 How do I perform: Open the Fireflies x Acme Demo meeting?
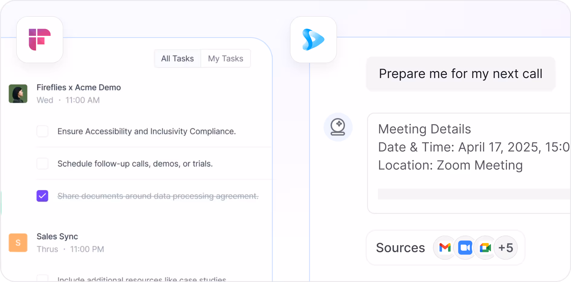pos(79,87)
